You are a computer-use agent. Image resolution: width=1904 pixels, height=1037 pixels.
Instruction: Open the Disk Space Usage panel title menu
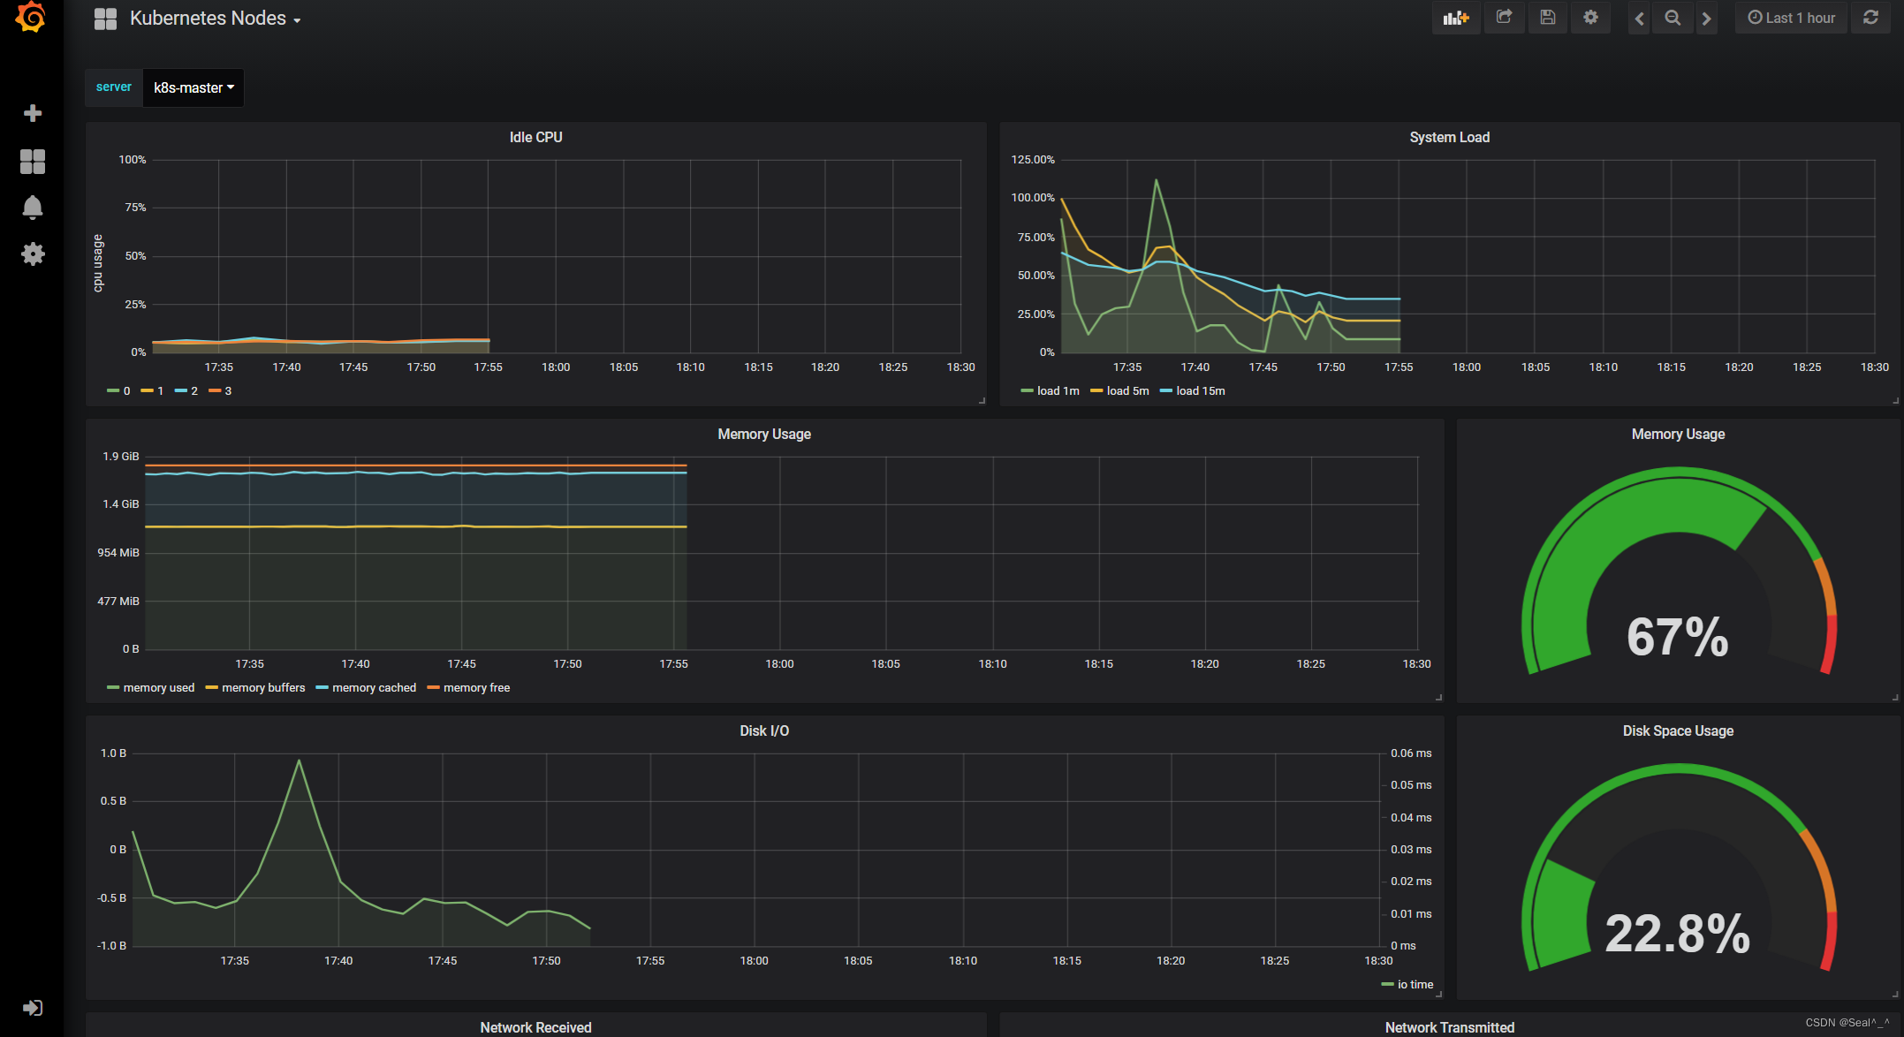(x=1678, y=730)
